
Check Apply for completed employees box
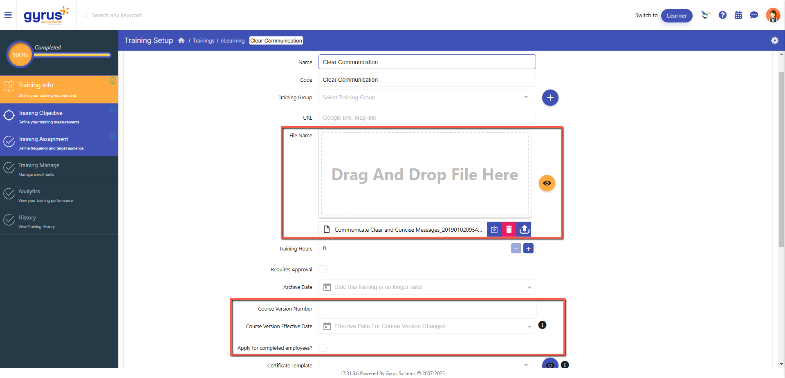point(323,348)
